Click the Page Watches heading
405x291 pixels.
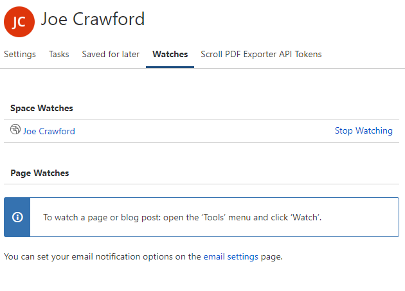coord(40,173)
